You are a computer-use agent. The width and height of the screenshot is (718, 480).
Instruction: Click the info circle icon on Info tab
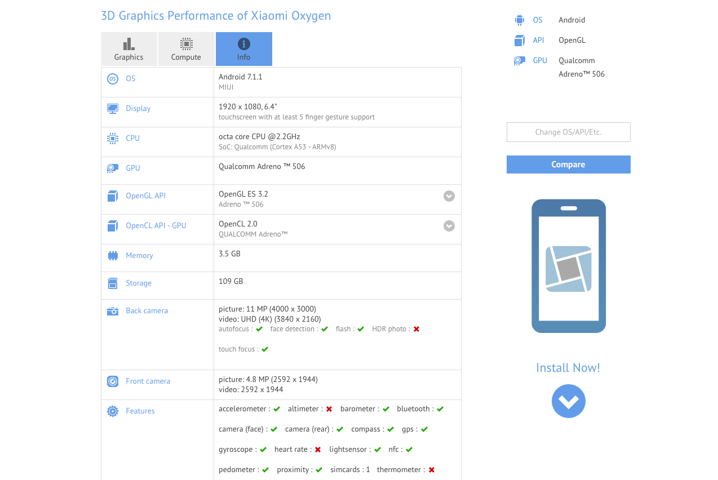coord(243,44)
